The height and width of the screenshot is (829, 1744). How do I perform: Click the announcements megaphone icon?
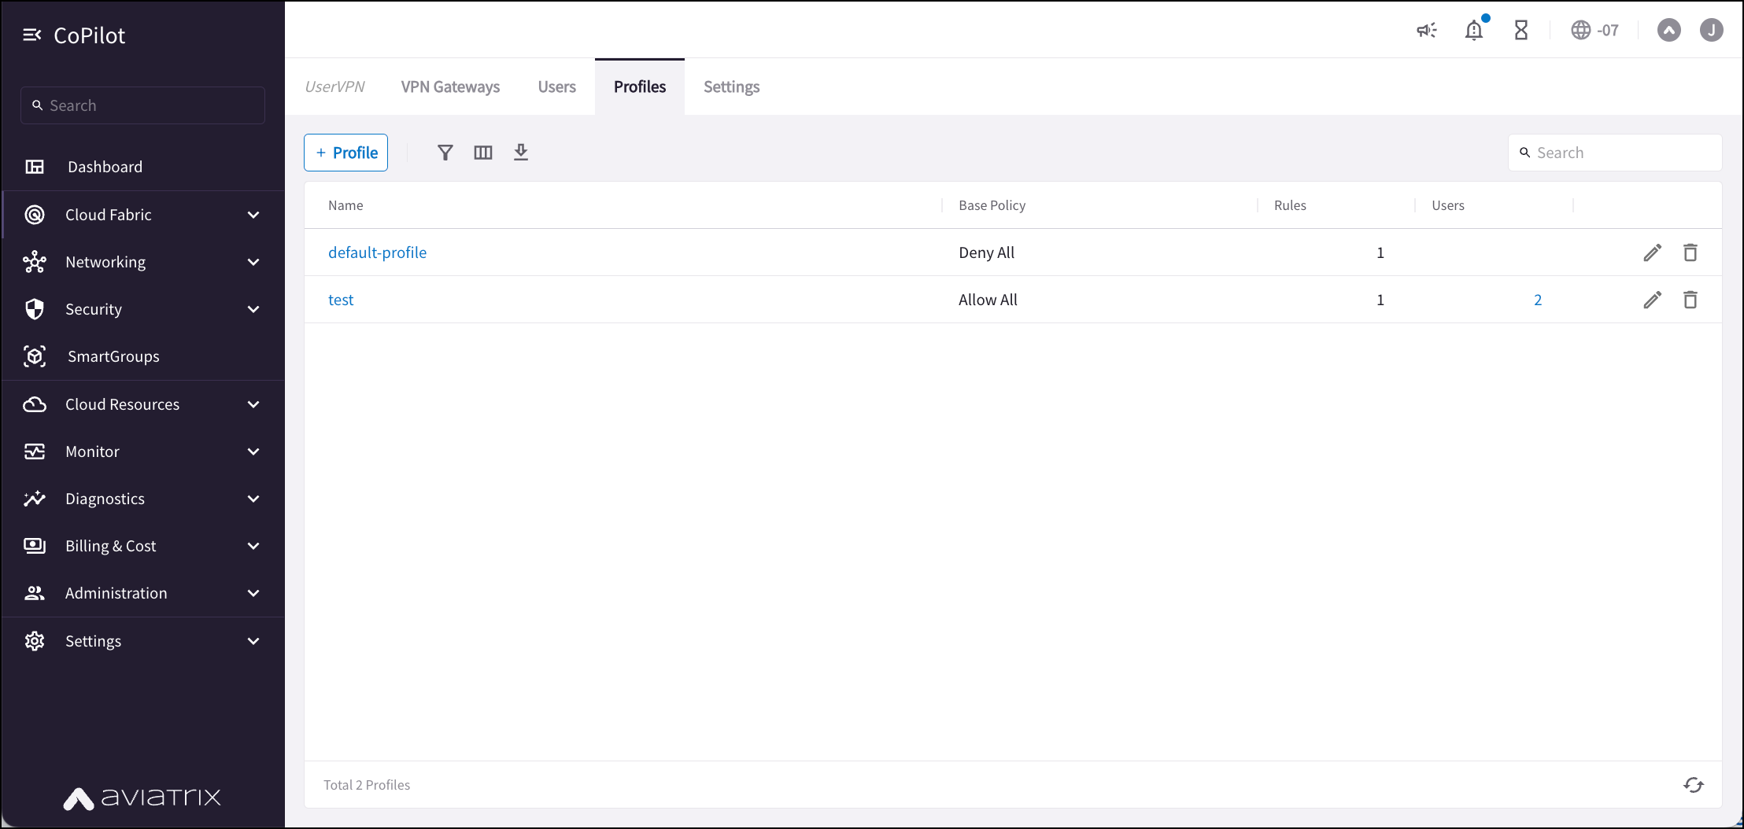pyautogui.click(x=1426, y=30)
